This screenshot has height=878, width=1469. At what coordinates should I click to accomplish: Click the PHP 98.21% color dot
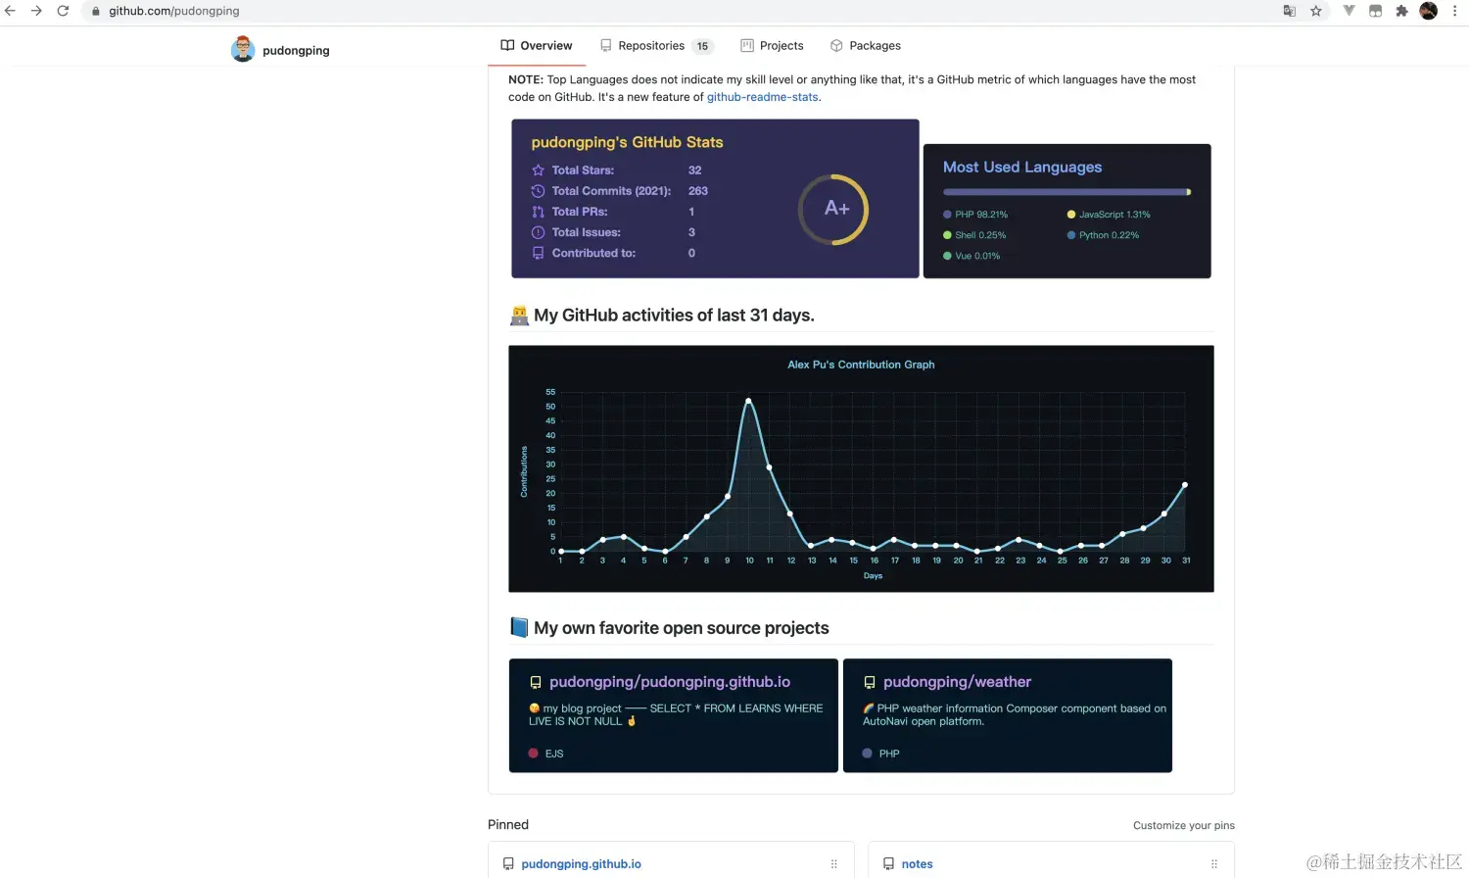947,215
